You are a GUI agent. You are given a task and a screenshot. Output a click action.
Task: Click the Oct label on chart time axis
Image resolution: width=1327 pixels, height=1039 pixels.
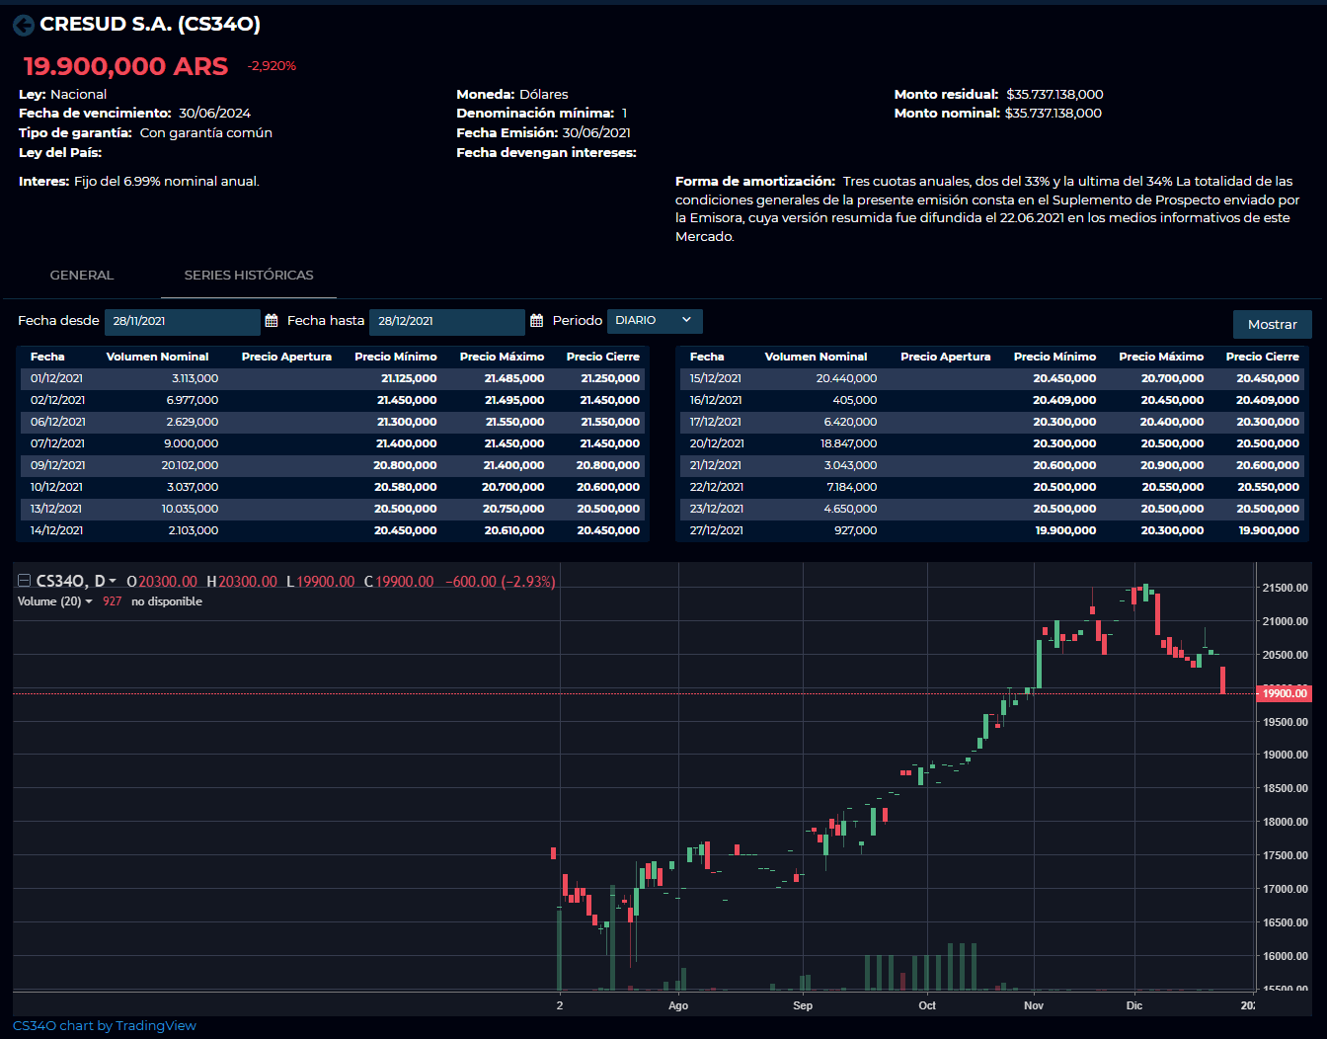927,1005
